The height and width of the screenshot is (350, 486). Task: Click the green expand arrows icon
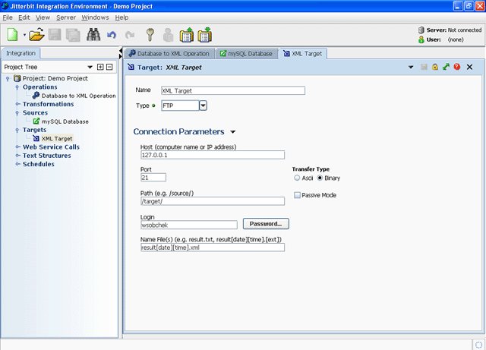point(446,68)
